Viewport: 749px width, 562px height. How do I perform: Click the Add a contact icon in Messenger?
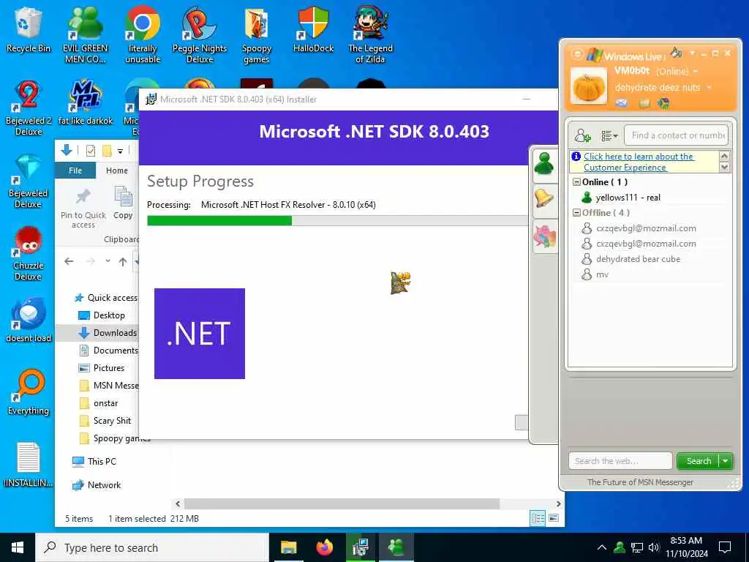(582, 135)
